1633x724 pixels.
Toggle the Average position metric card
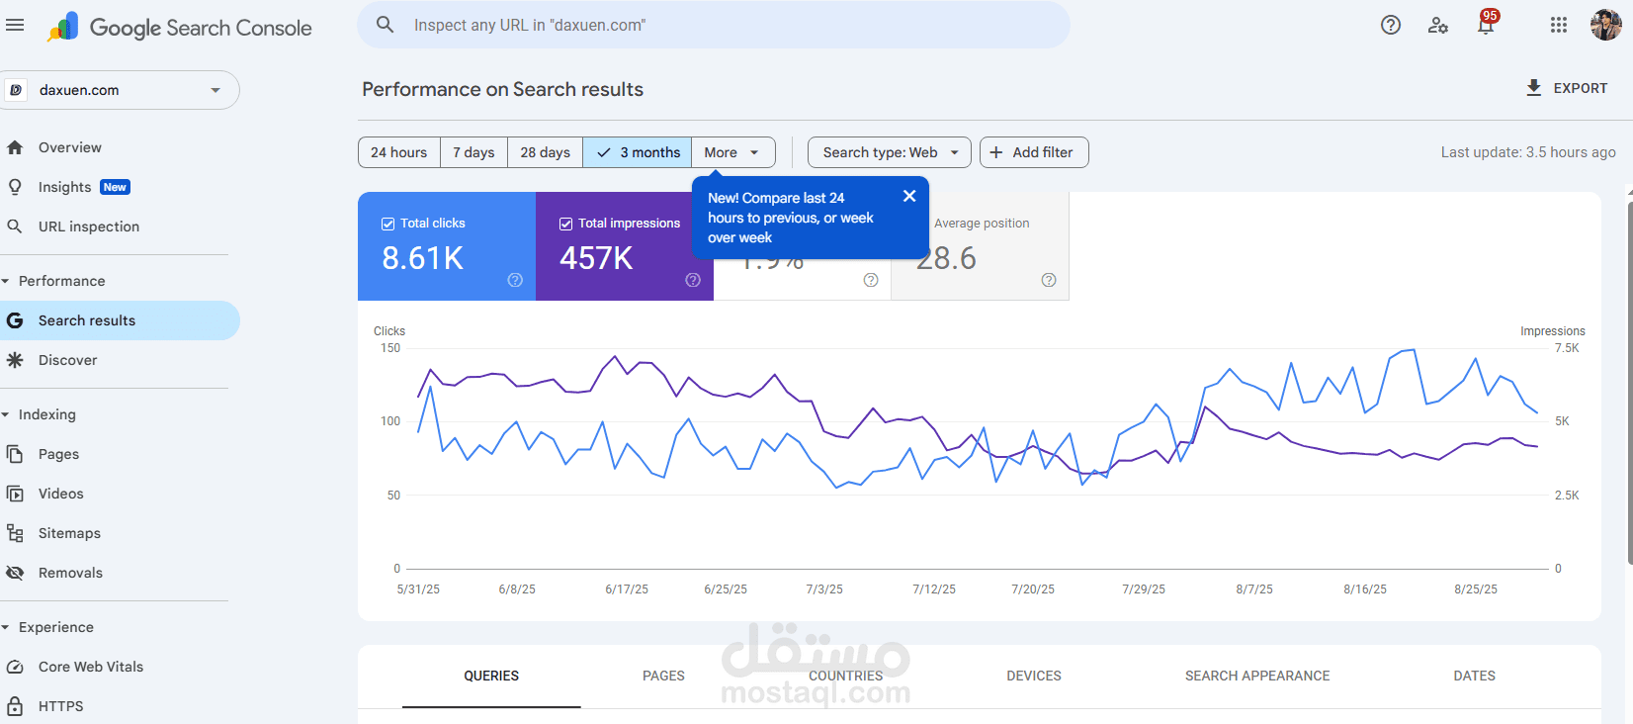(981, 246)
